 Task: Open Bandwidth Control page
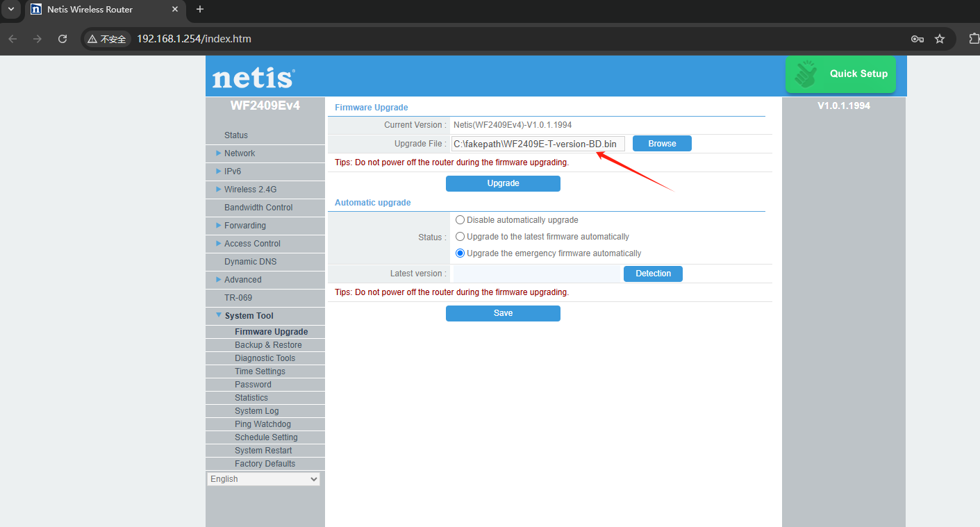coord(258,208)
